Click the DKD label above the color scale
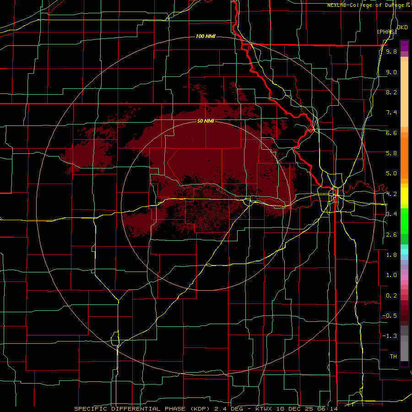Viewport: 412px width, 412px height. coord(402,27)
